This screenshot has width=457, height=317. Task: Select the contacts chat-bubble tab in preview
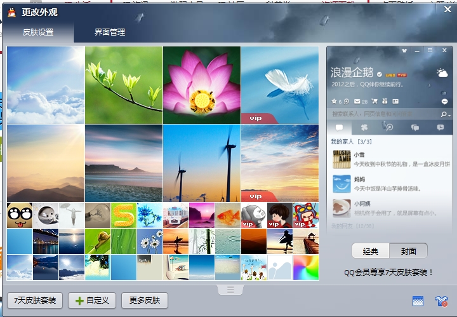pos(339,128)
